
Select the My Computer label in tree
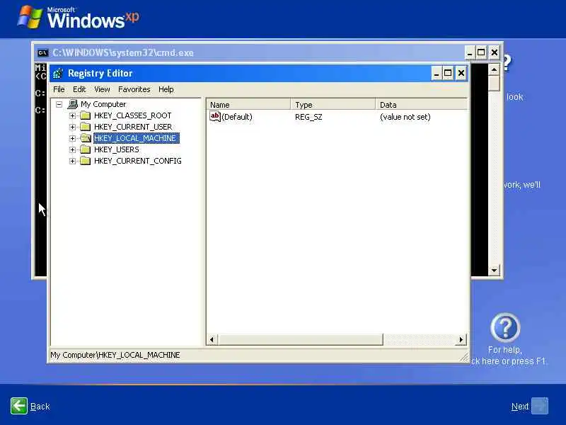click(103, 104)
